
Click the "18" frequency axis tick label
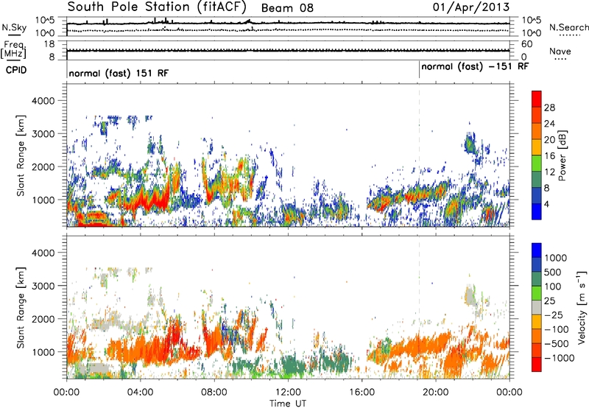click(x=49, y=44)
